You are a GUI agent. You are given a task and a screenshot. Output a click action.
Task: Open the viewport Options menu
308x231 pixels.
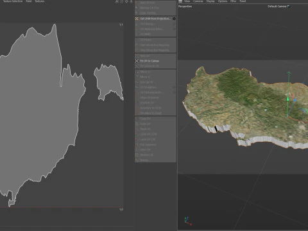[x=223, y=1]
